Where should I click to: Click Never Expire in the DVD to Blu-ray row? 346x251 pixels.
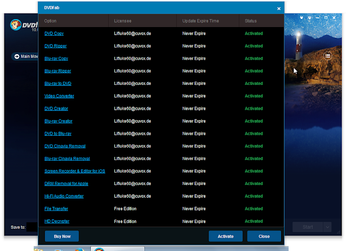[194, 134]
